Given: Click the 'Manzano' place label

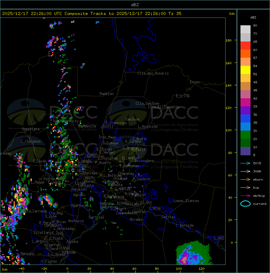Looking at the screenshot, I should pyautogui.click(x=27, y=254).
